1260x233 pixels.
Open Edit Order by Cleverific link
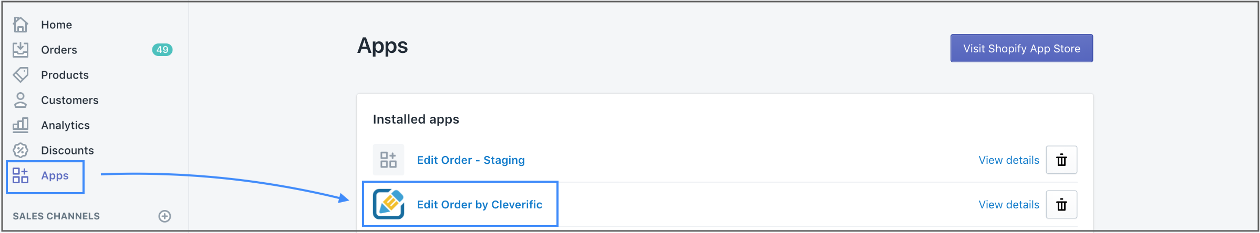click(x=480, y=205)
